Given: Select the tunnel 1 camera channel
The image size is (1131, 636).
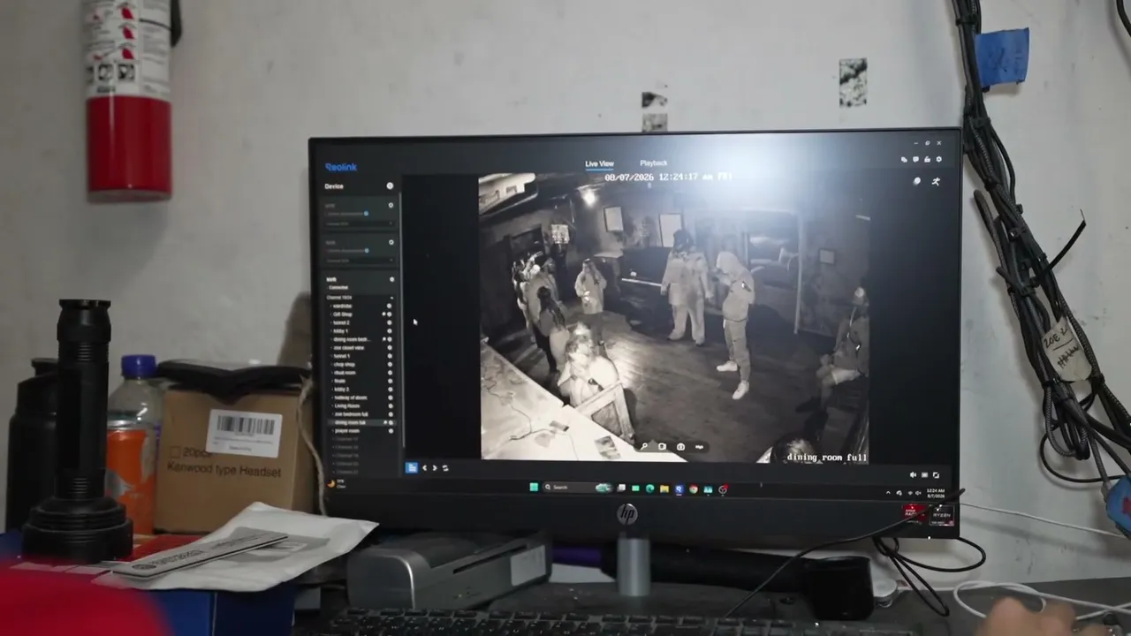Looking at the screenshot, I should [x=342, y=356].
